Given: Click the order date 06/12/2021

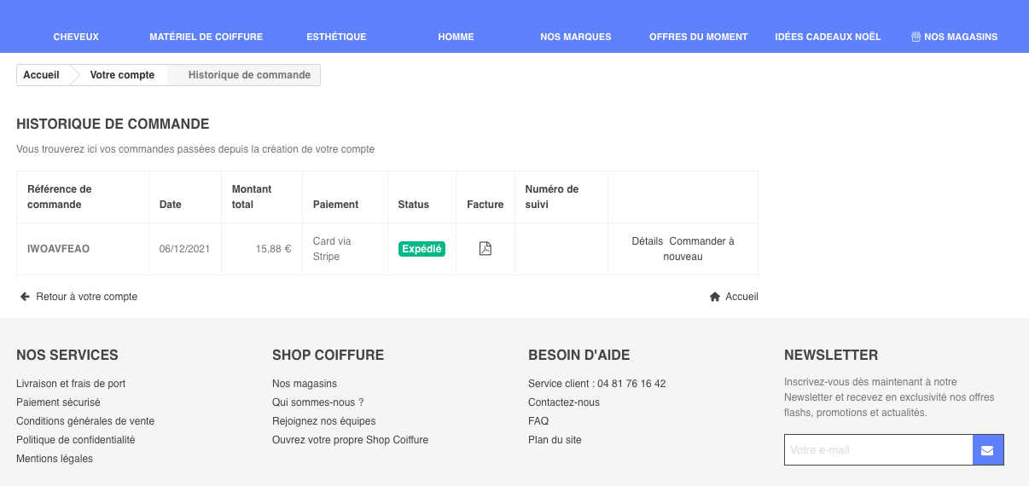Looking at the screenshot, I should pos(184,249).
